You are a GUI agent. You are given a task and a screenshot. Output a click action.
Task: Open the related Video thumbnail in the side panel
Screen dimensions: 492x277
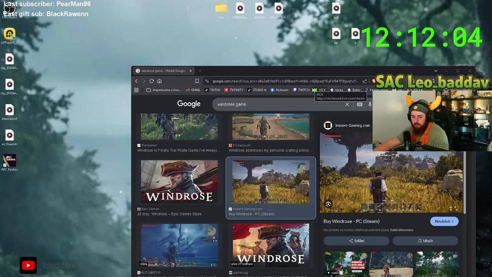345,264
